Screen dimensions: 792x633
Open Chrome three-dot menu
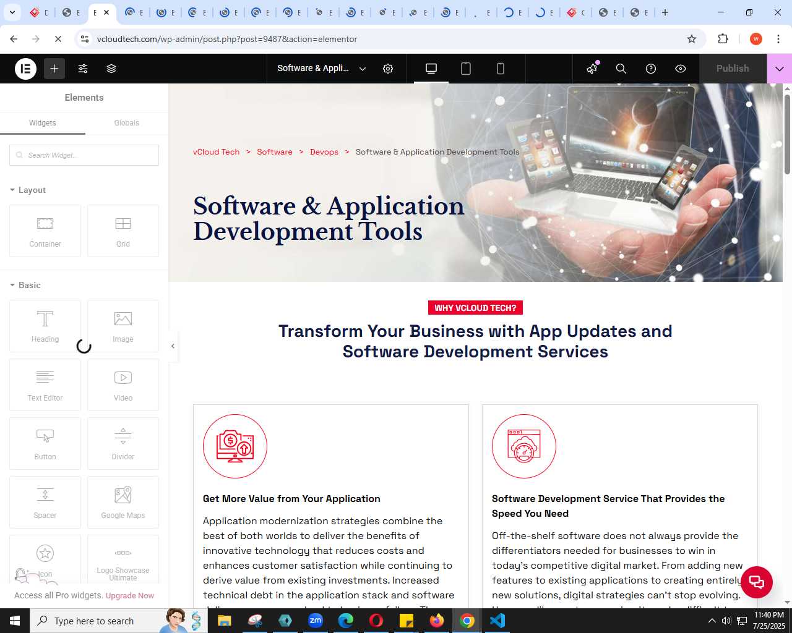[778, 39]
